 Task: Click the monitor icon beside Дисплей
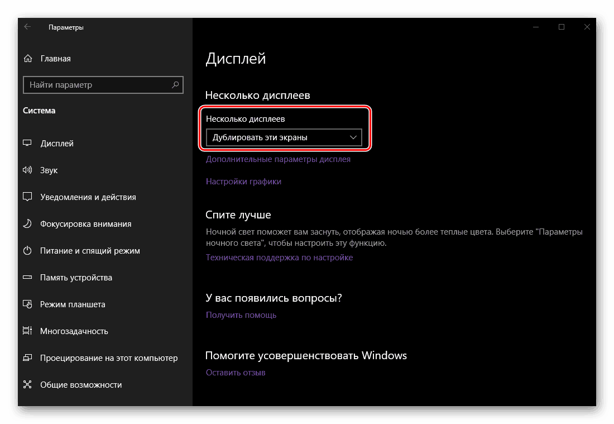coord(27,143)
